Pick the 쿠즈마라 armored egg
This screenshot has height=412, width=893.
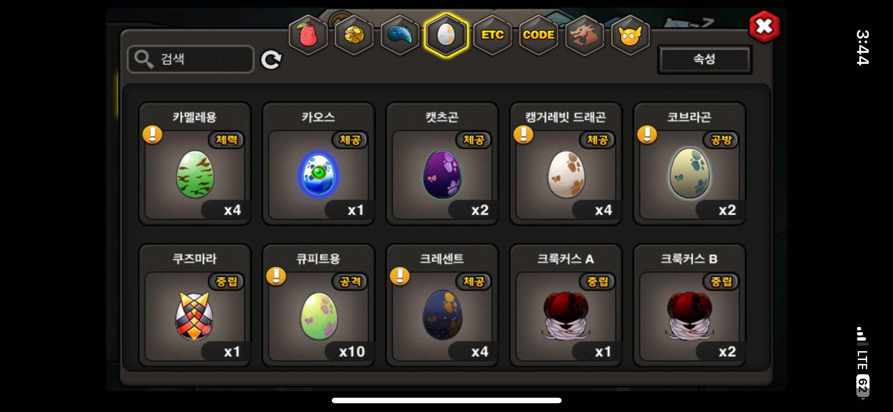[x=195, y=305]
